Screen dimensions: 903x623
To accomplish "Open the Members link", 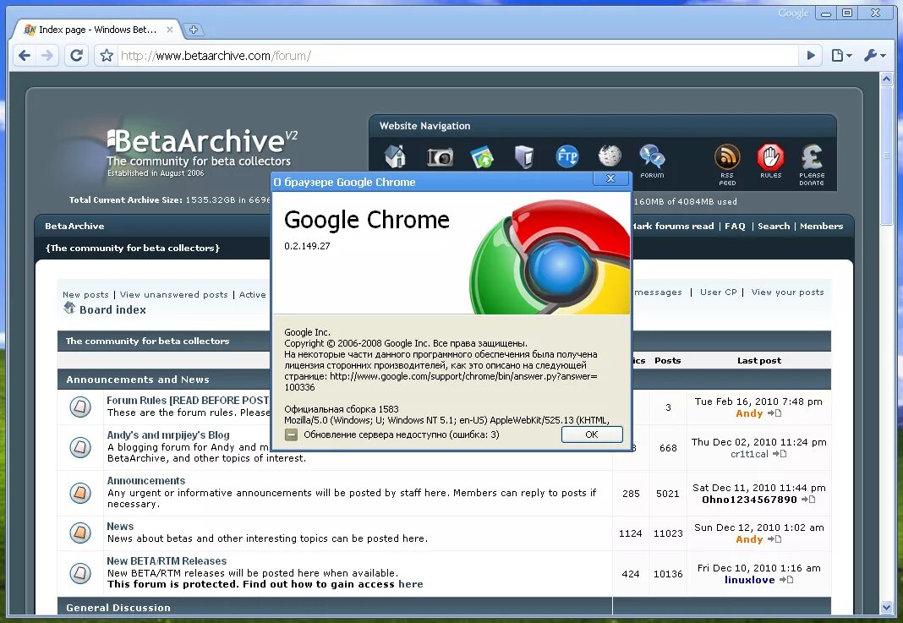I will coord(821,227).
